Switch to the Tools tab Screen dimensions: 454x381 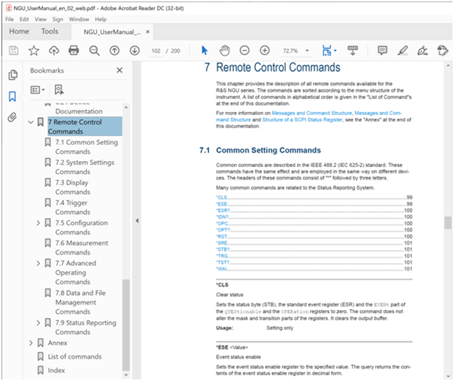(50, 32)
